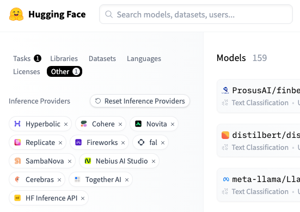Viewport: 300px width, 212px height.
Task: Open the distilbert model card link
Action: (x=266, y=135)
